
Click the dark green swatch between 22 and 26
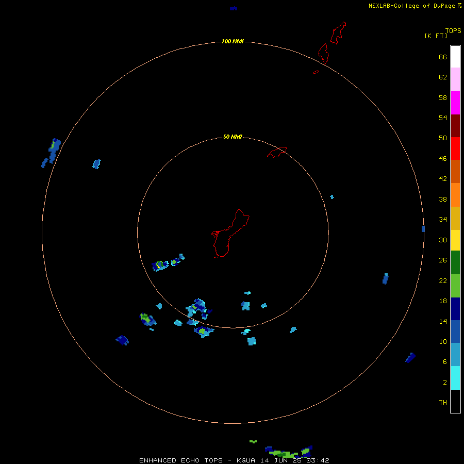coord(455,262)
